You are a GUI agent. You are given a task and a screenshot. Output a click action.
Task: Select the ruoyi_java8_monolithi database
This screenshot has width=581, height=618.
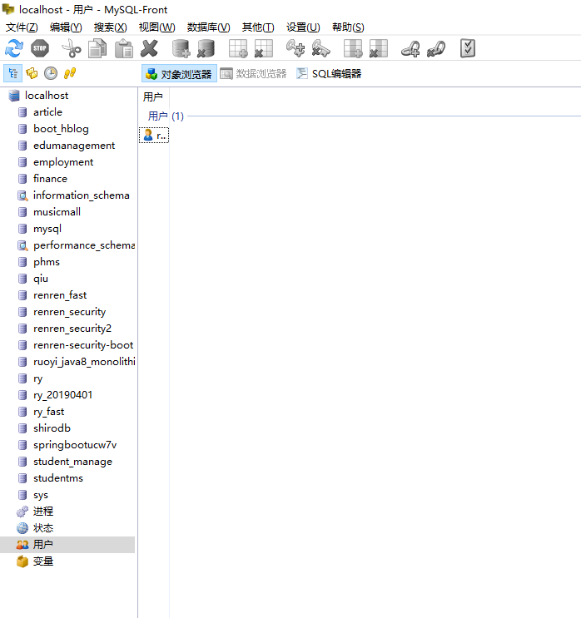[84, 362]
